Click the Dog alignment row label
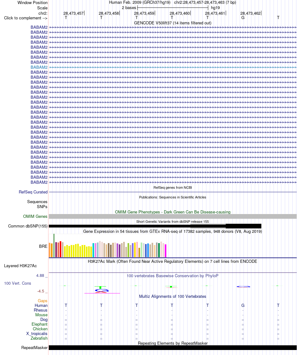Image resolution: width=297 pixels, height=355 pixels. click(x=44, y=320)
